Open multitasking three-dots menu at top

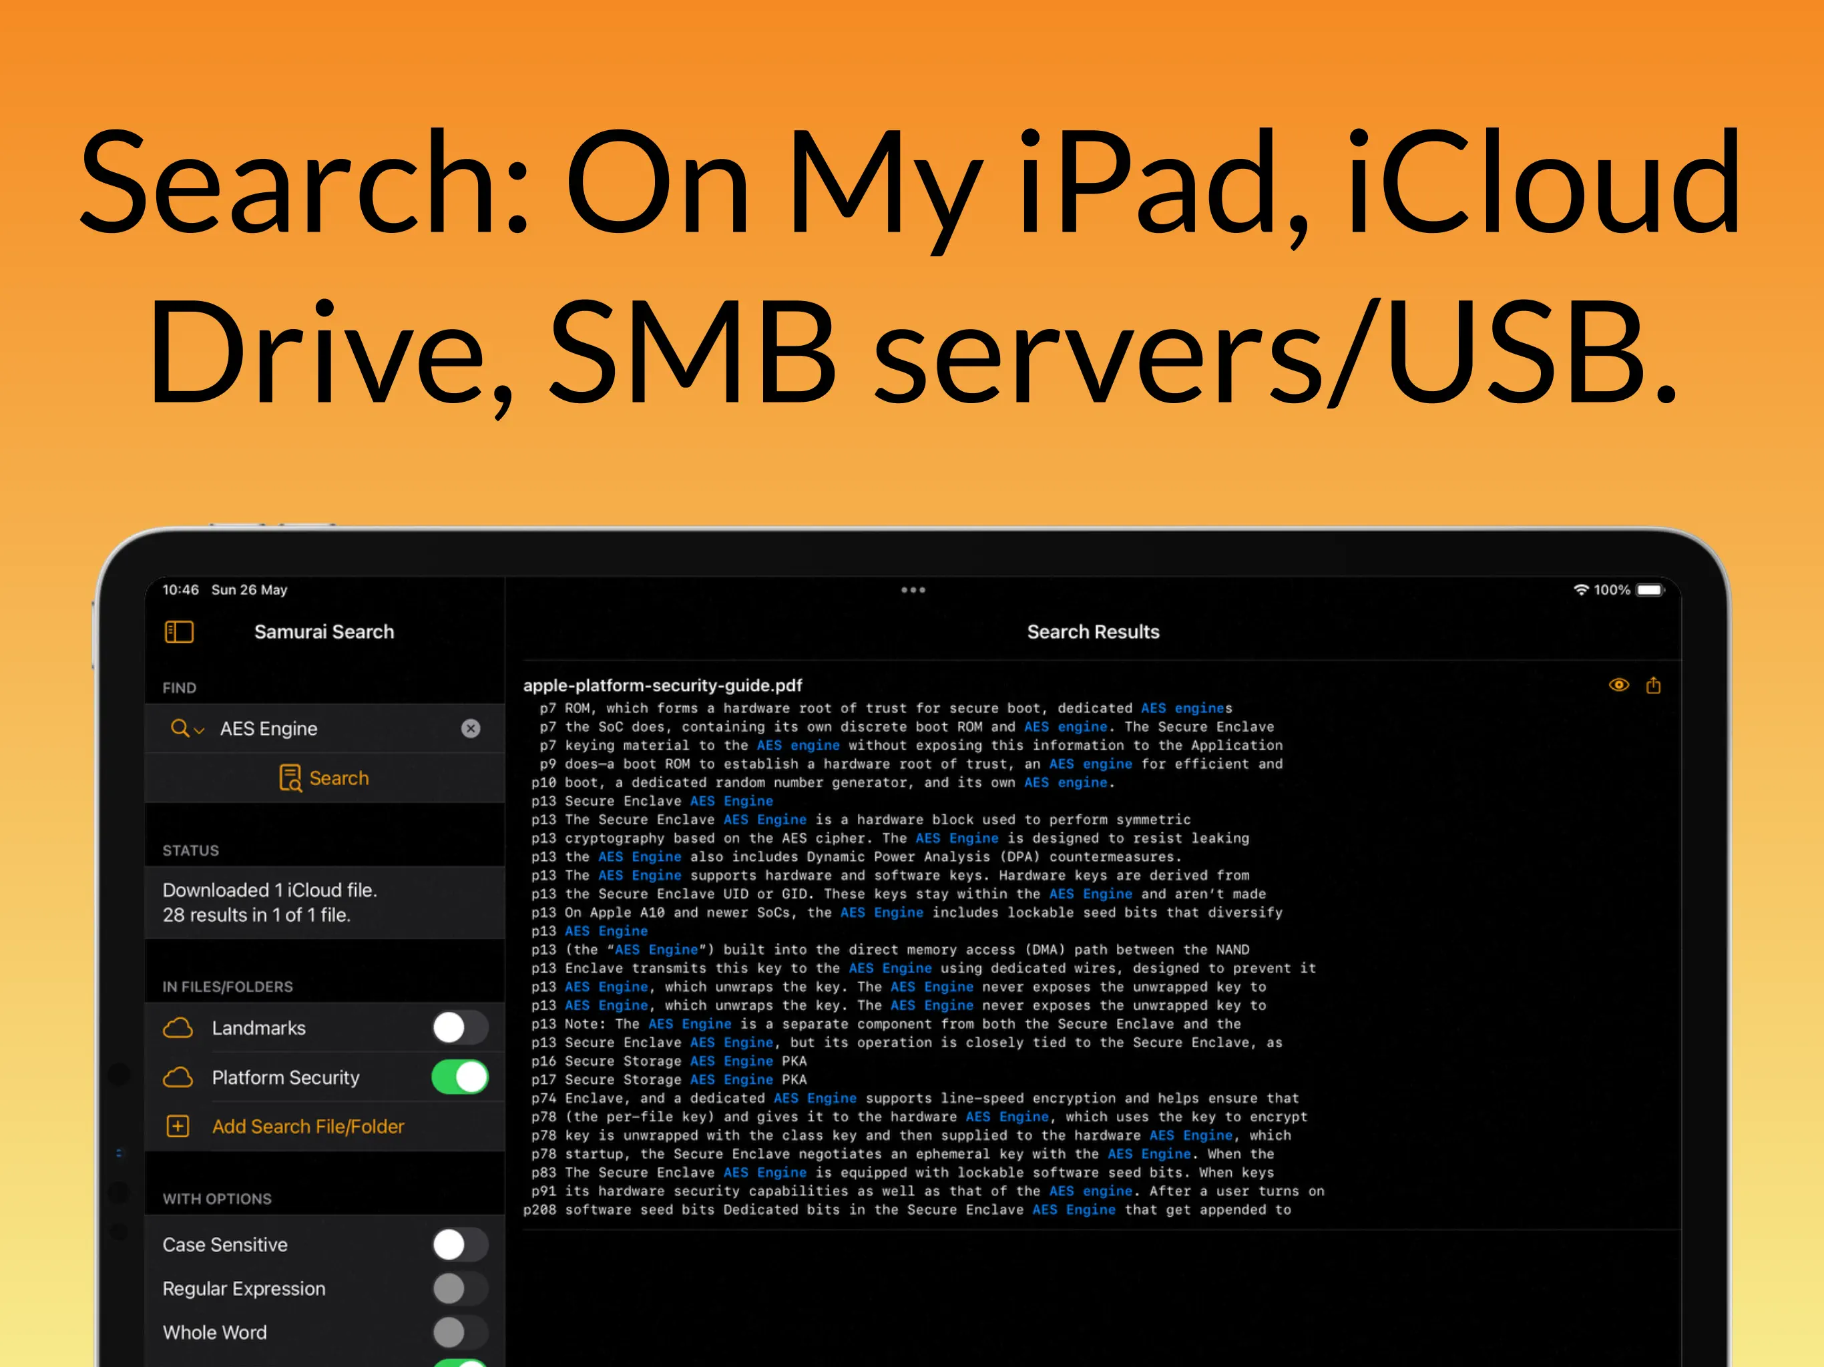913,590
